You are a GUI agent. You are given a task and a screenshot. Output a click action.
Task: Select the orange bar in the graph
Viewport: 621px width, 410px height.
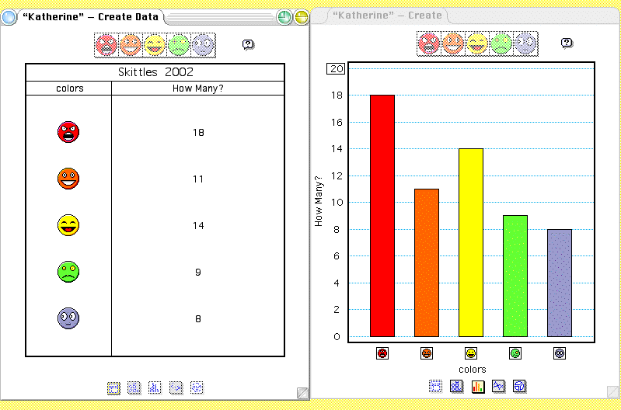[427, 262]
